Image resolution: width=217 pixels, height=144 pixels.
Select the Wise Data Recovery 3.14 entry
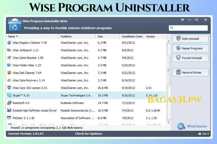[29, 80]
